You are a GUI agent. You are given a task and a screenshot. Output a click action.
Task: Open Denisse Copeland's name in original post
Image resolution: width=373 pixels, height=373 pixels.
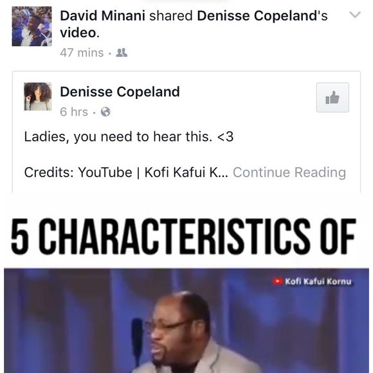[x=120, y=91]
